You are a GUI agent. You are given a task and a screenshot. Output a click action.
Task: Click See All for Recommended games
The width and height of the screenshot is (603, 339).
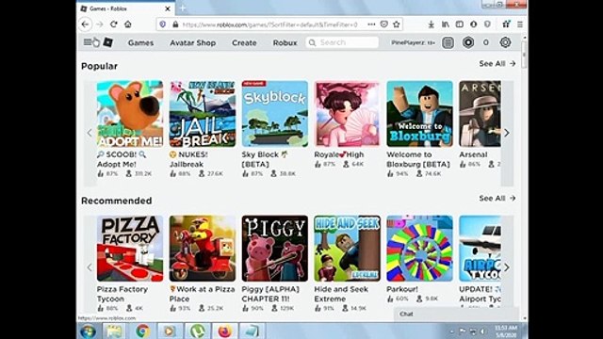pyautogui.click(x=497, y=199)
